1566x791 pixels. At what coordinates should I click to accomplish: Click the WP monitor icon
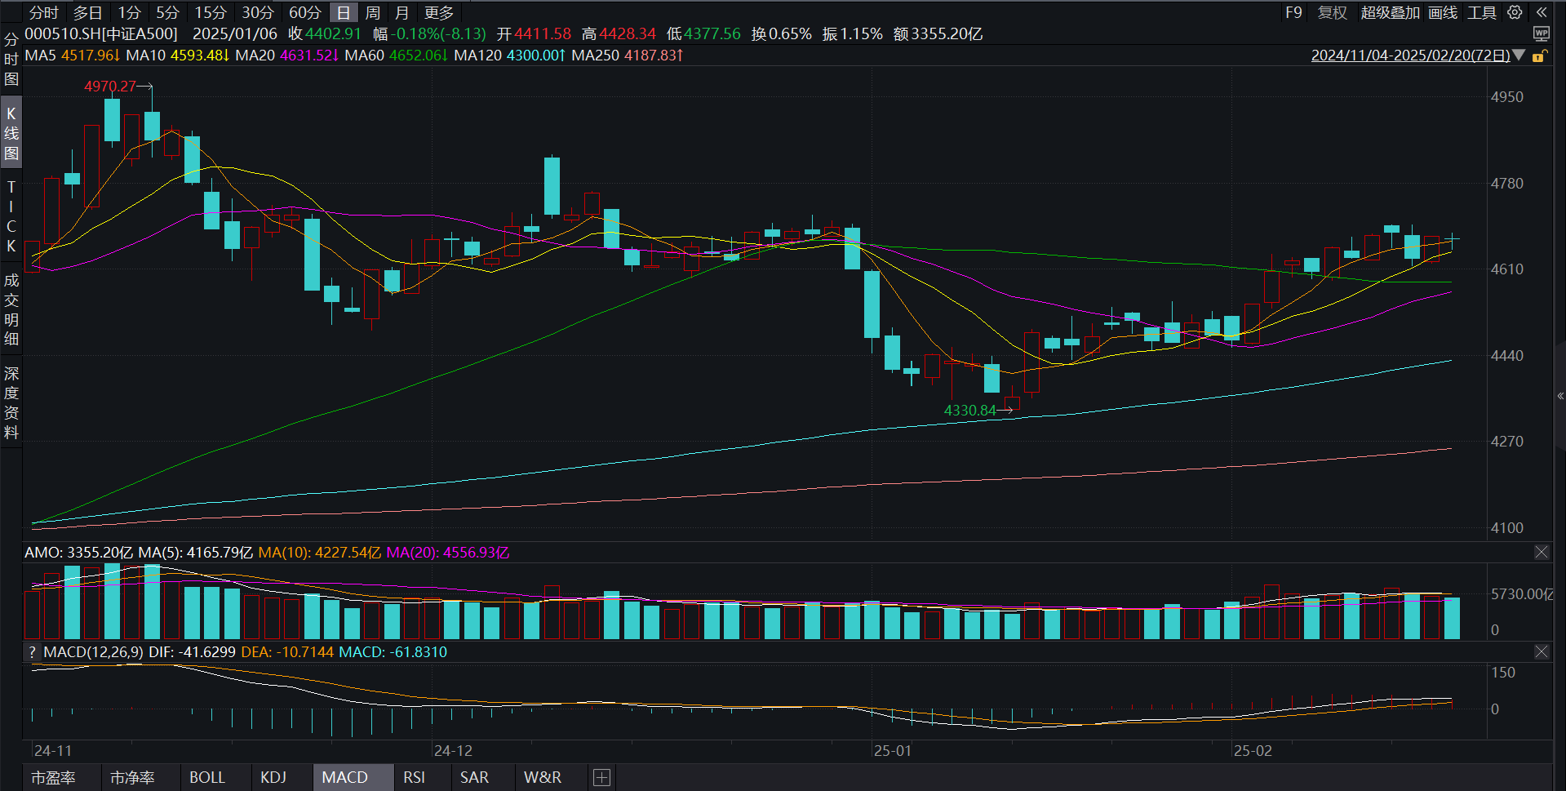[1541, 33]
